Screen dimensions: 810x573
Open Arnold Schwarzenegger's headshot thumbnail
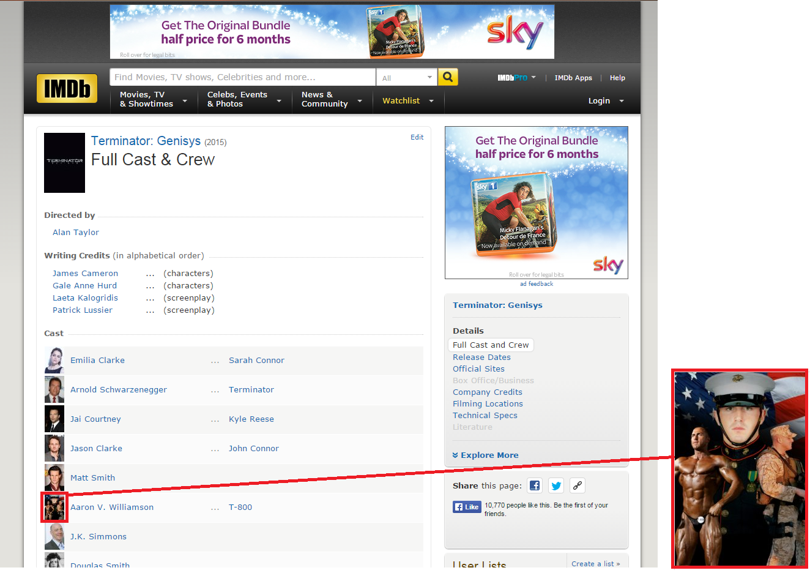click(54, 389)
